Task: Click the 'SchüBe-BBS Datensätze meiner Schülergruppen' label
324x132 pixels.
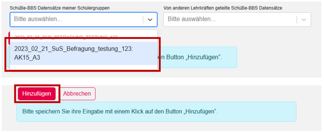Action: [60, 8]
